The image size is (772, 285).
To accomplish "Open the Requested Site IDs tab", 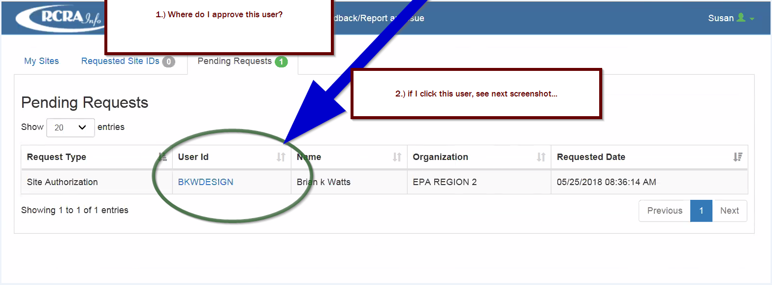I will coord(120,61).
